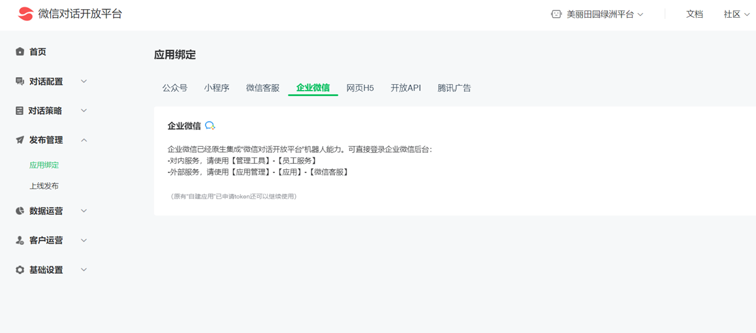Image resolution: width=756 pixels, height=333 pixels.
Task: Click the 发布管理 sidebar menu label
Action: [x=46, y=140]
